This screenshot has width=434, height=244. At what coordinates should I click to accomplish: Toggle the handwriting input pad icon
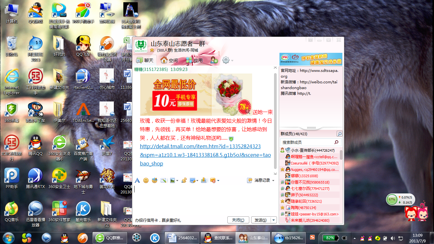(163, 180)
